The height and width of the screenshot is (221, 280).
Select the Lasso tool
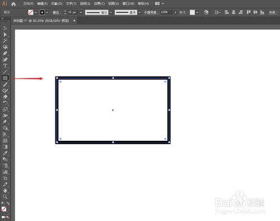pyautogui.click(x=5, y=47)
